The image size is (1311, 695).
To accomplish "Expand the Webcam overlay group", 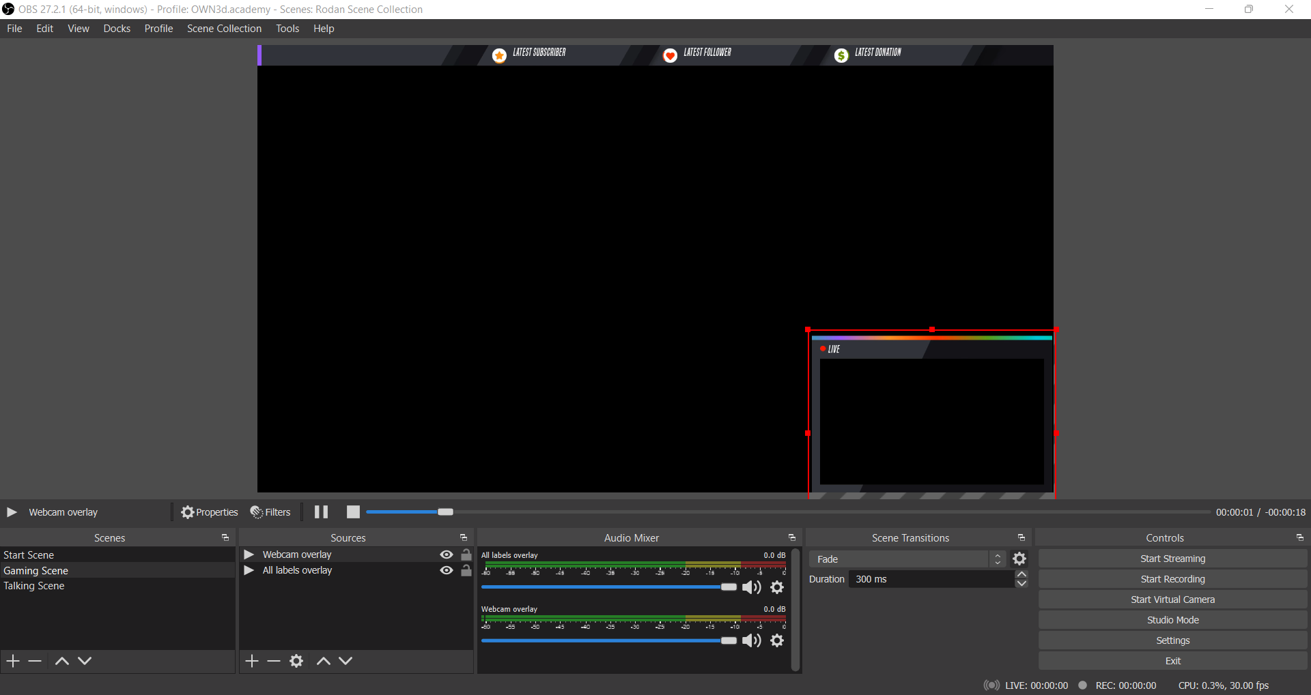I will pos(249,554).
